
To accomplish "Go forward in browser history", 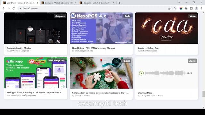I will (x=9, y=8).
